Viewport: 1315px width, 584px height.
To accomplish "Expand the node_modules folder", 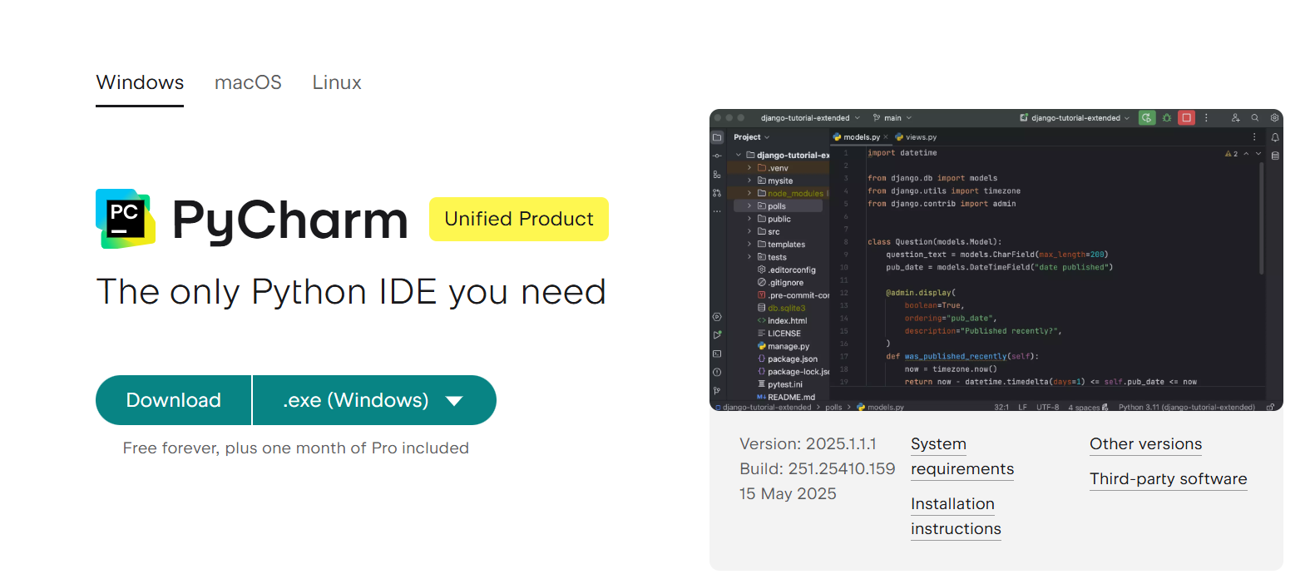I will (749, 193).
